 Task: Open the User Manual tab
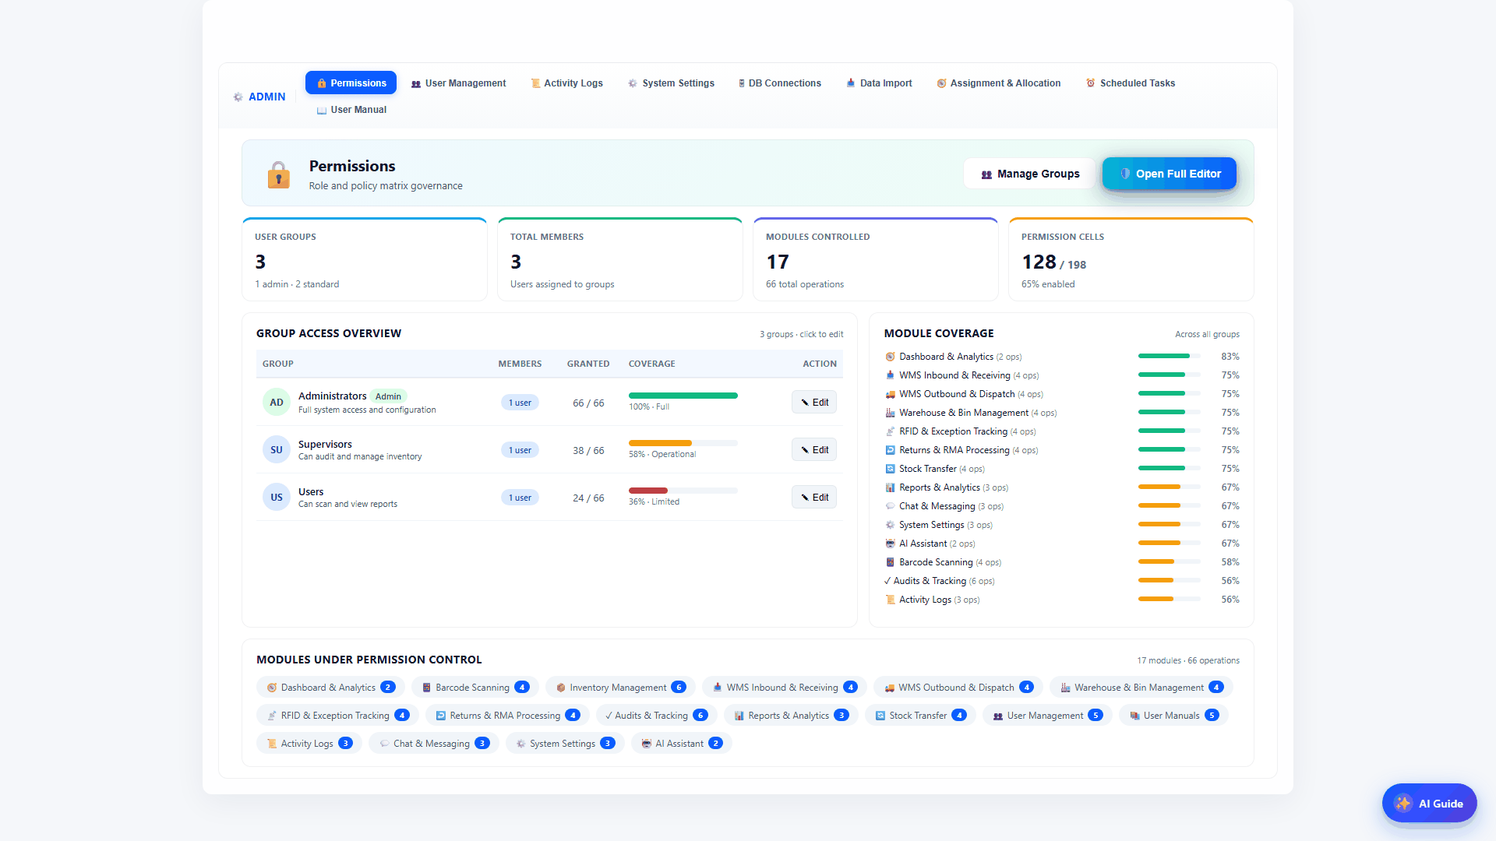pyautogui.click(x=351, y=110)
